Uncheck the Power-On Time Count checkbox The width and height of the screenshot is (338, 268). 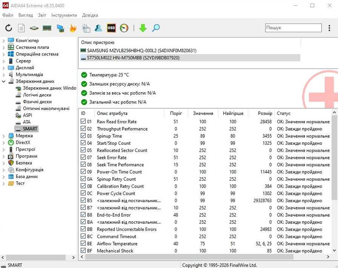[x=83, y=172]
